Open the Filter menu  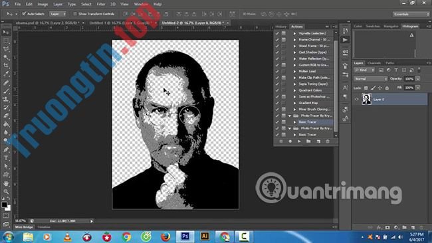click(x=101, y=4)
